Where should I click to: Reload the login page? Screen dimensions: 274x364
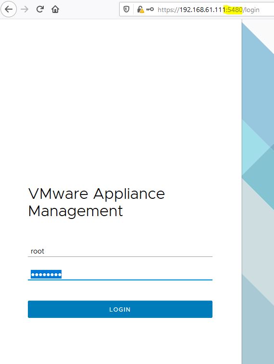pos(40,9)
